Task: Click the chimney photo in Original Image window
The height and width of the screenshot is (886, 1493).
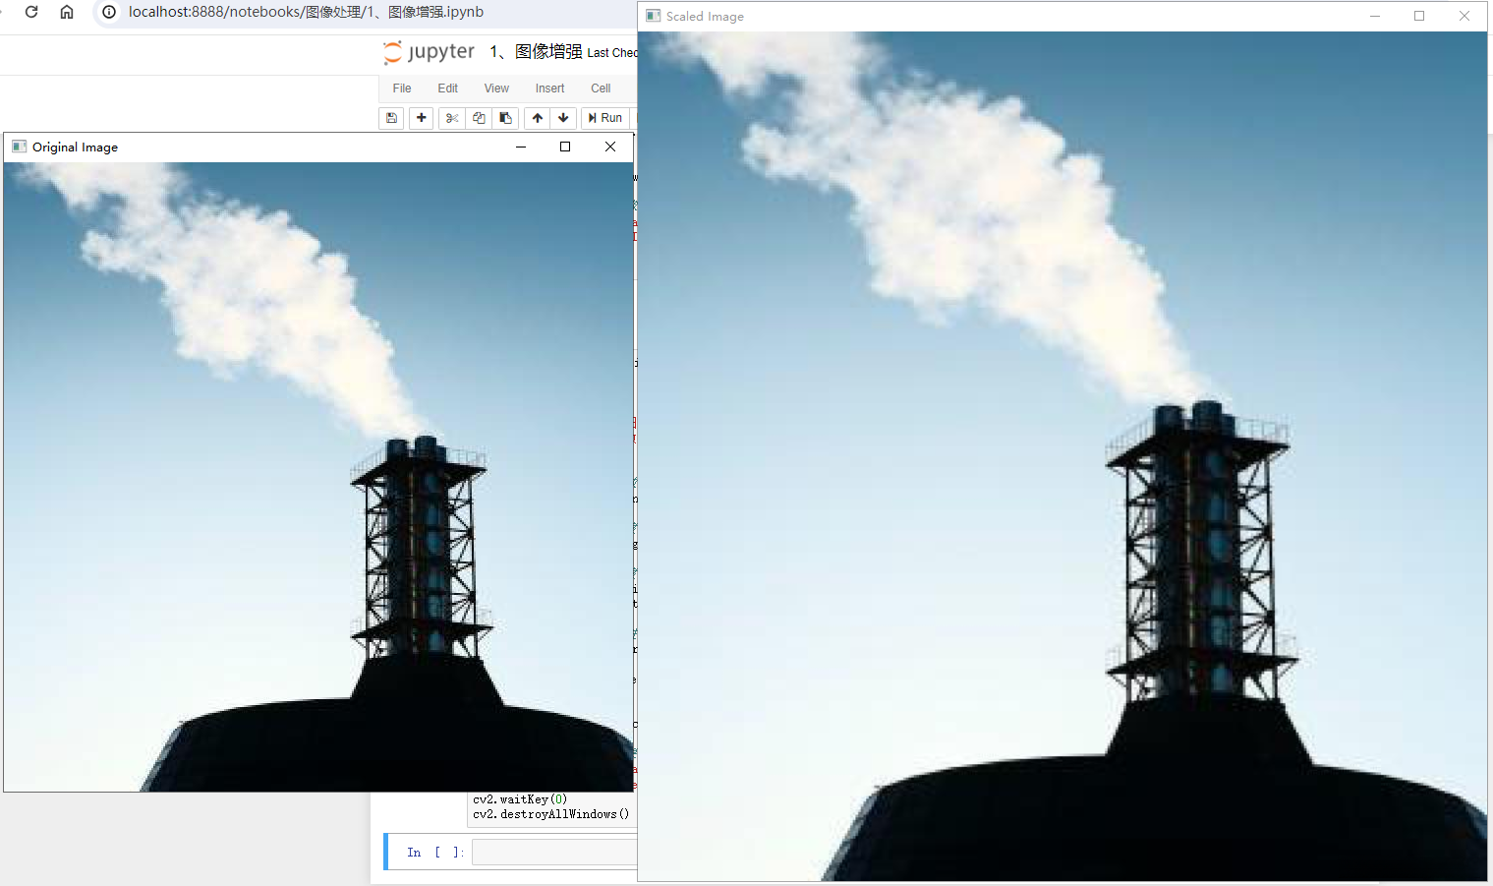Action: tap(318, 477)
